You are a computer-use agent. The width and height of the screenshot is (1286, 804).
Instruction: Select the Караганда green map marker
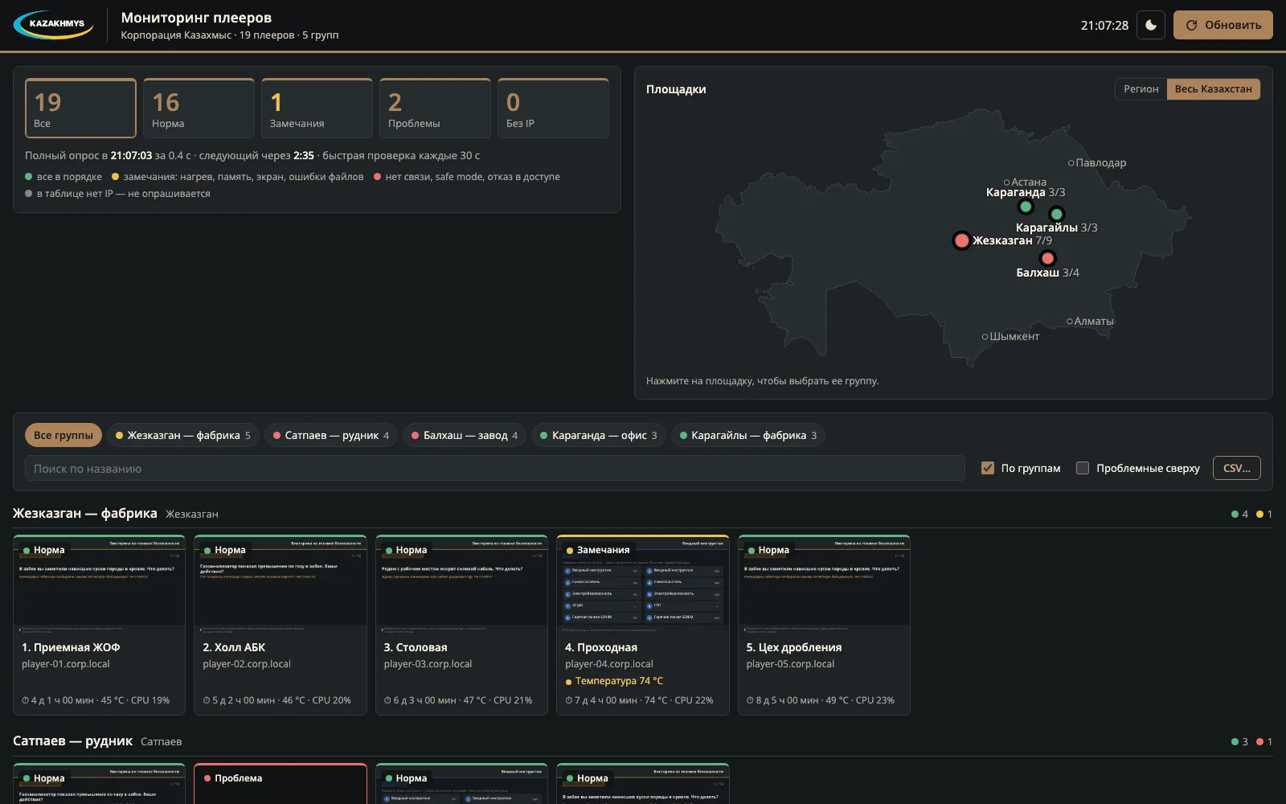(1026, 207)
